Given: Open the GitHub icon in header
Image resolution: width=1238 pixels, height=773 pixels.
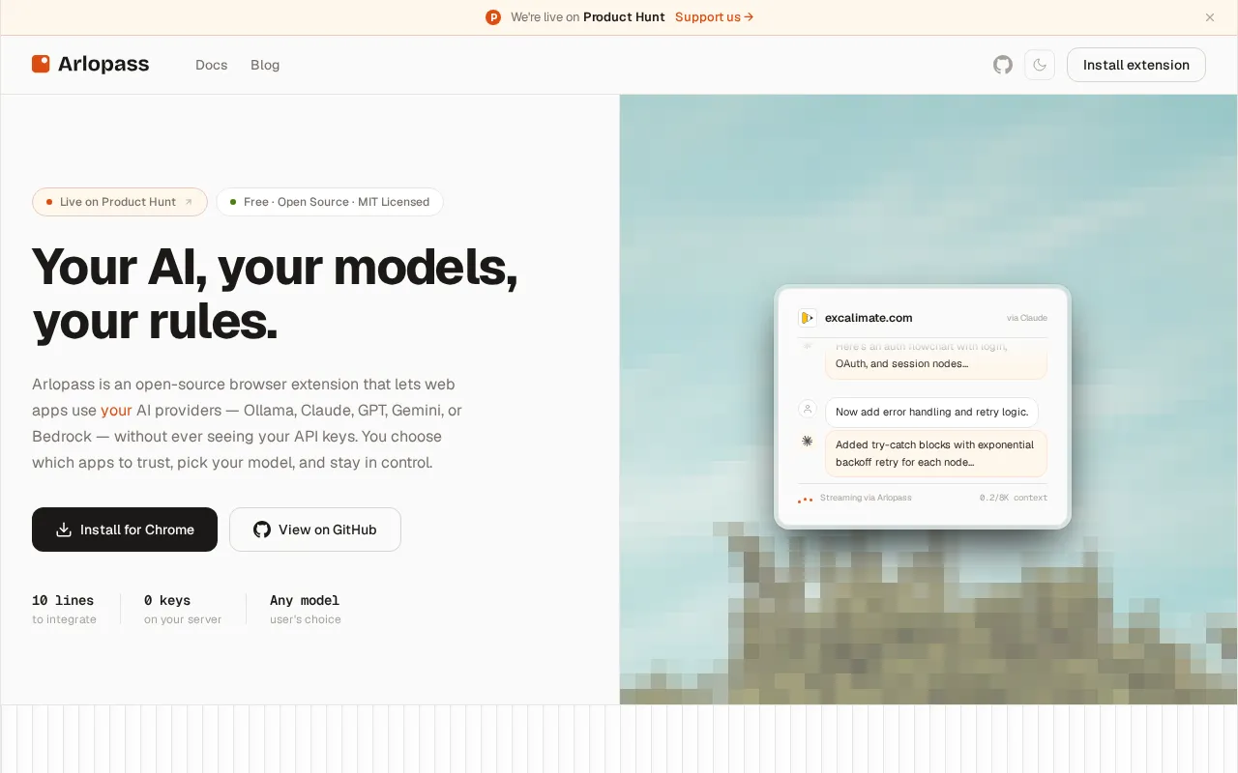Looking at the screenshot, I should 1003,65.
